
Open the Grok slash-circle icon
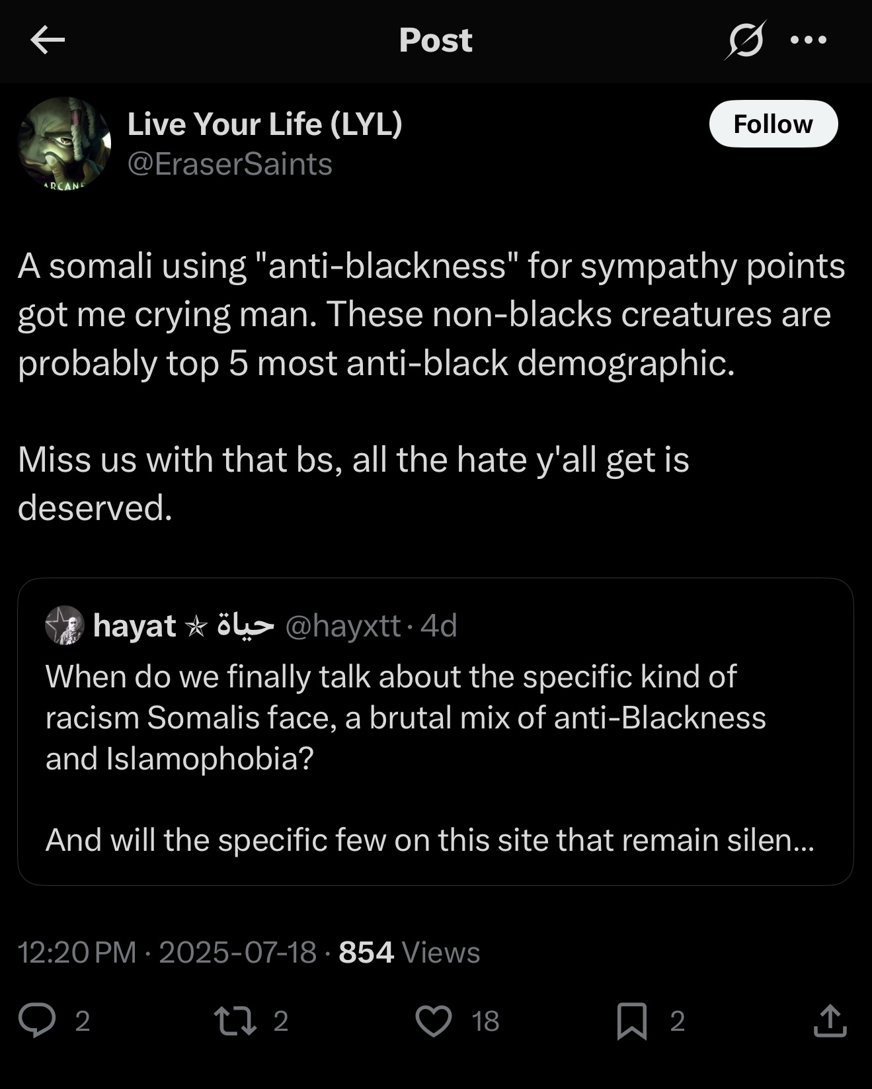pos(745,41)
